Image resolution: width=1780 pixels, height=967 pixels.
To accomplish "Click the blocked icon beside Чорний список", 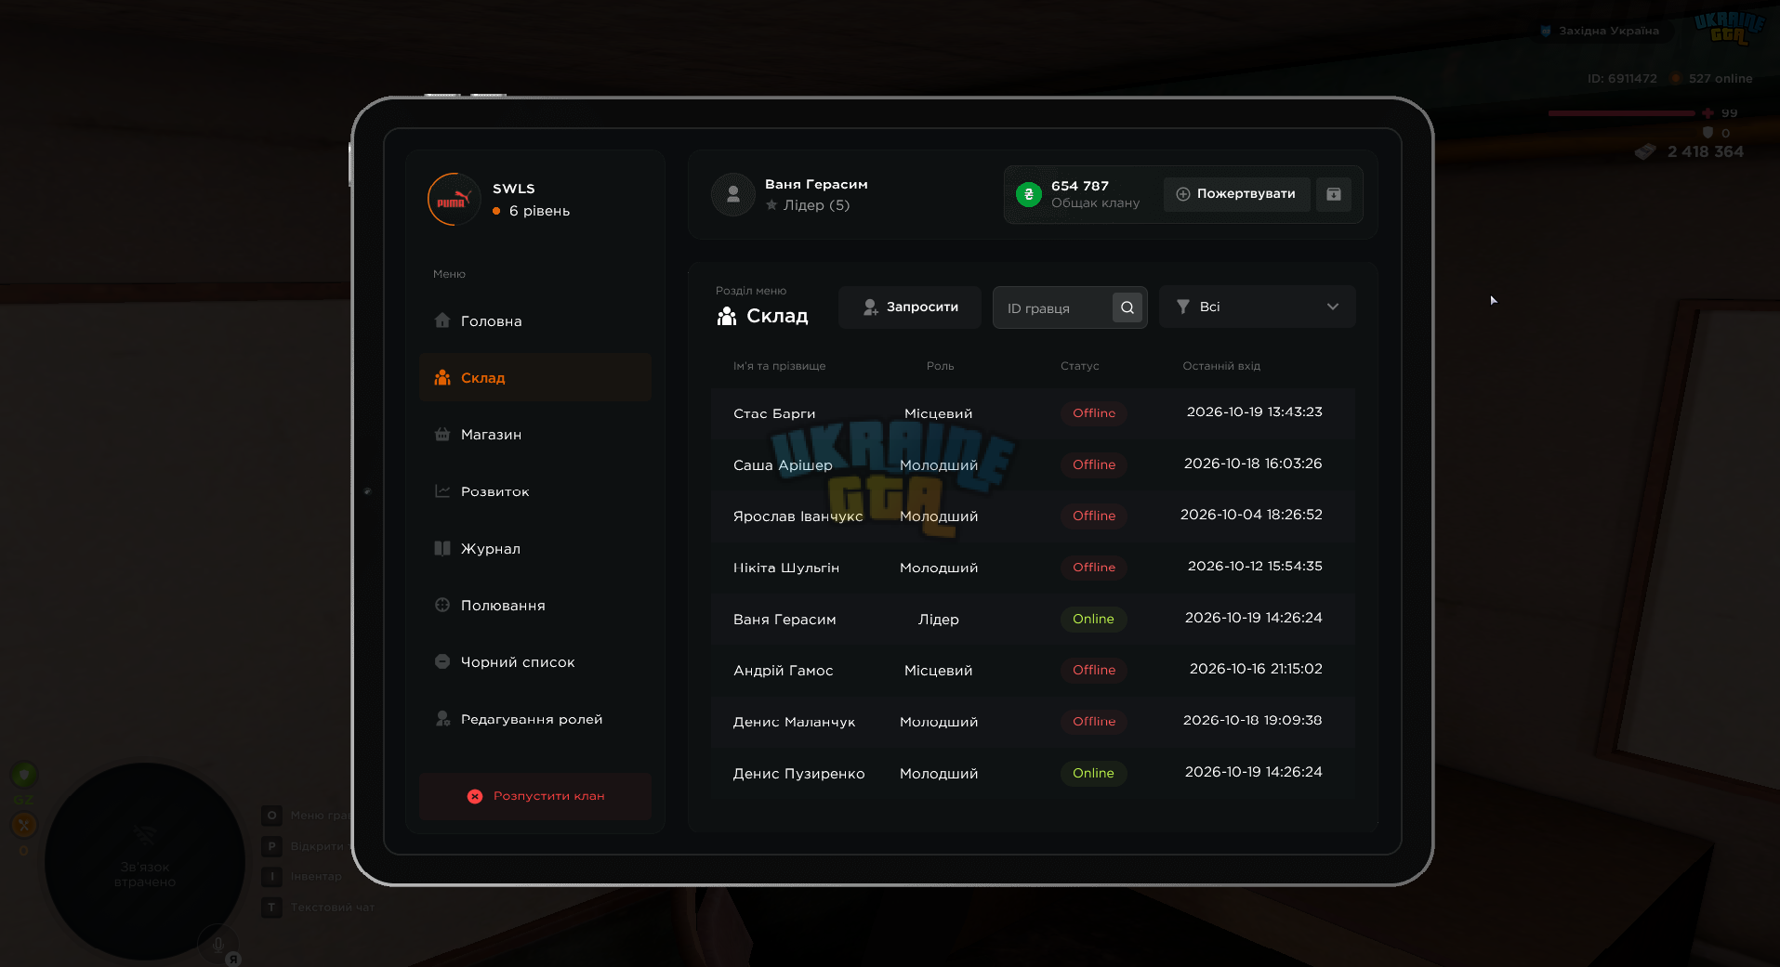I will pyautogui.click(x=442, y=661).
